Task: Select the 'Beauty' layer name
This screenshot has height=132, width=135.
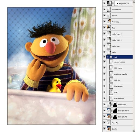Action: click(x=114, y=129)
